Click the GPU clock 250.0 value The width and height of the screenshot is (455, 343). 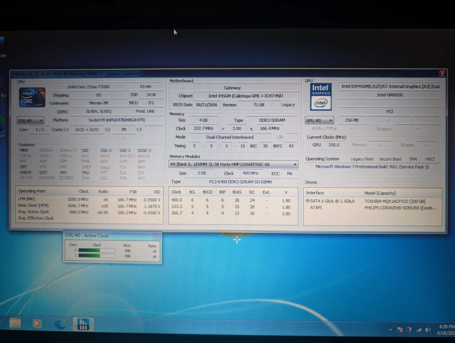334,145
